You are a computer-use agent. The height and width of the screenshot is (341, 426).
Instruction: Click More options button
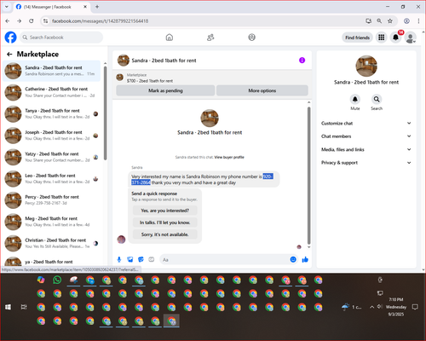point(262,90)
